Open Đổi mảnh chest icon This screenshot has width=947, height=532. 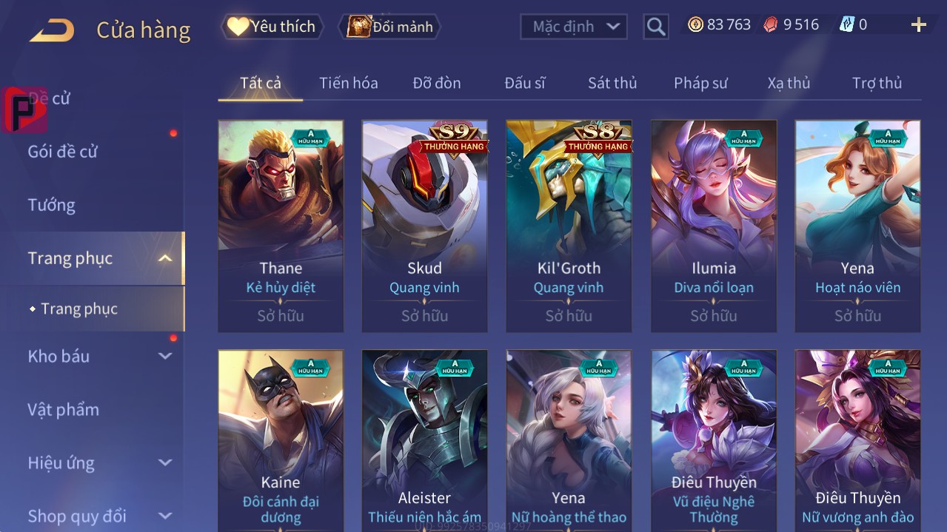click(390, 27)
